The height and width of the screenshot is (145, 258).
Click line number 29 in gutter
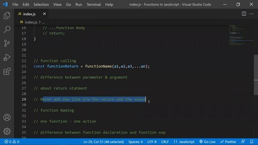(x=24, y=99)
